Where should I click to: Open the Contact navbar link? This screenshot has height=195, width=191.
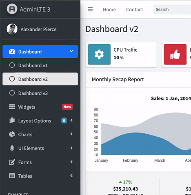134,9
